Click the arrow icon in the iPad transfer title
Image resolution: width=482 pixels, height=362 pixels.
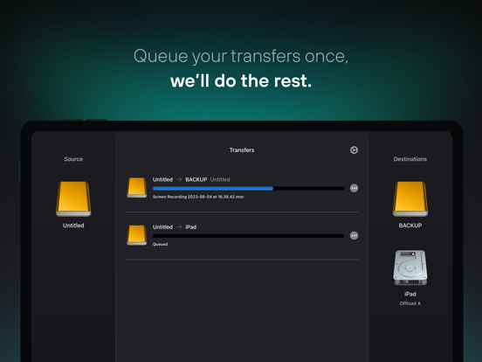[x=179, y=226]
